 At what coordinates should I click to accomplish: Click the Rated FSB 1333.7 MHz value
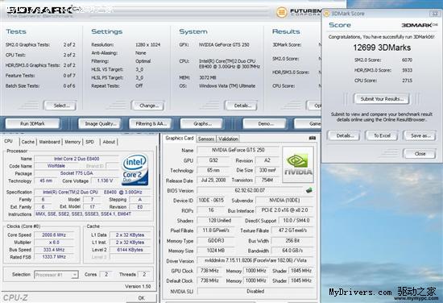tap(54, 257)
